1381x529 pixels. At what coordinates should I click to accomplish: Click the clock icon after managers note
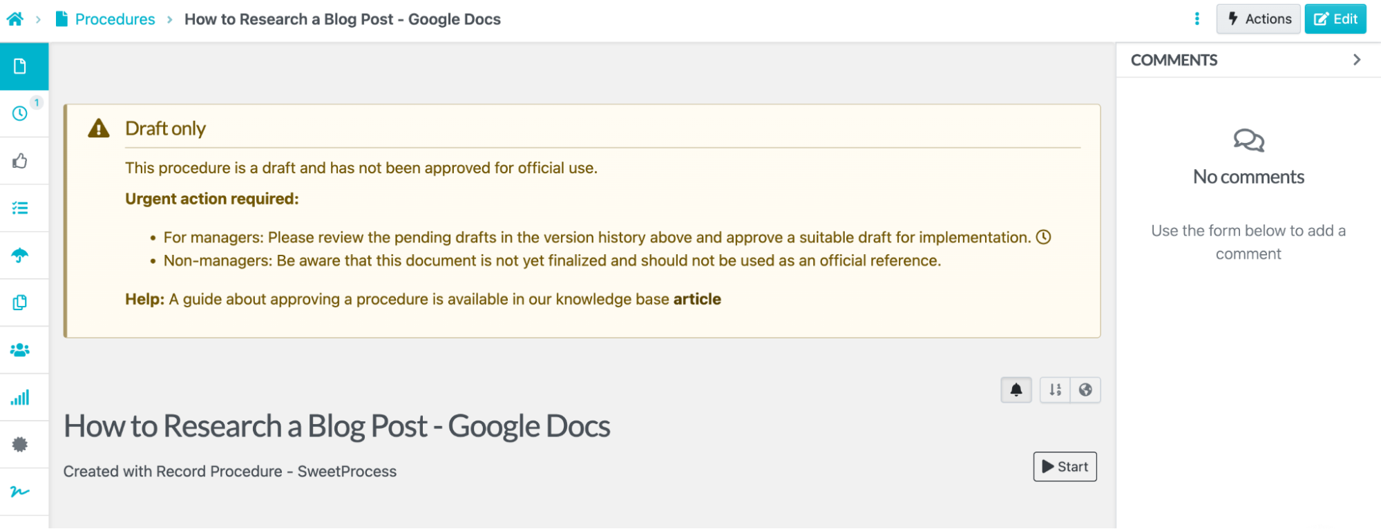(1044, 238)
